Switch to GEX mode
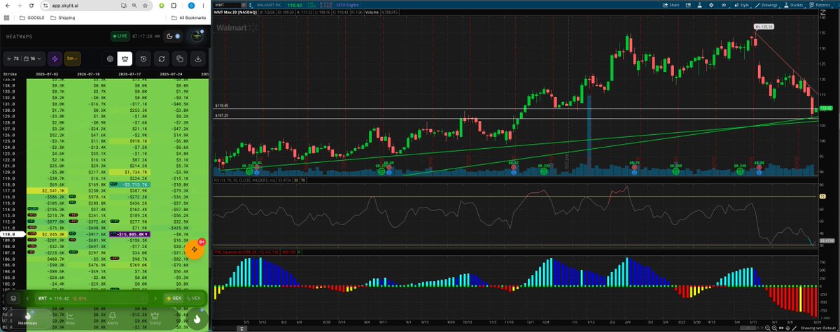This screenshot has width=840, height=332. pos(173,298)
